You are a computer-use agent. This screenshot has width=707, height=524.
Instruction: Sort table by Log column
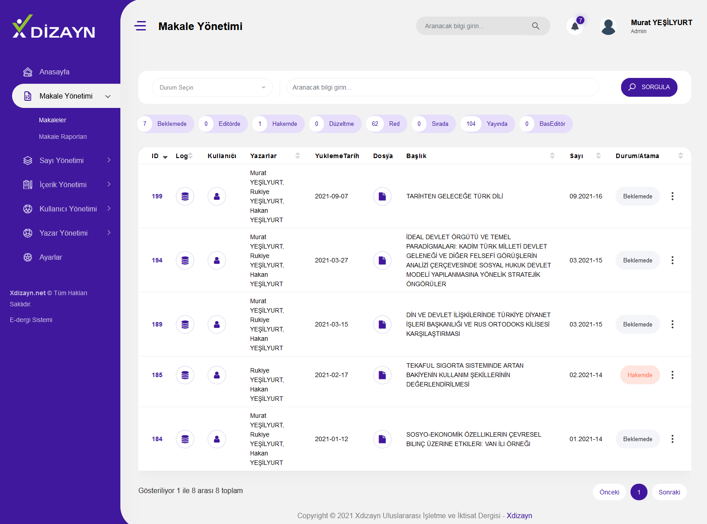[184, 156]
